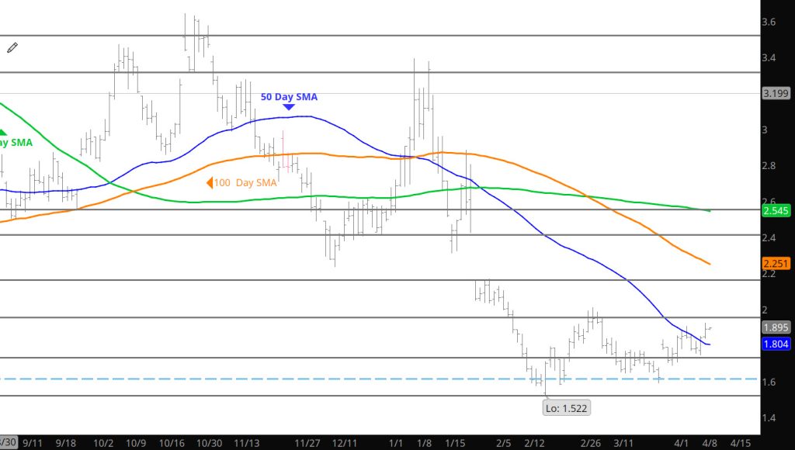This screenshot has height=450, width=795.
Task: Click the blue down-arrow under 50 Day SMA
Action: click(x=288, y=107)
